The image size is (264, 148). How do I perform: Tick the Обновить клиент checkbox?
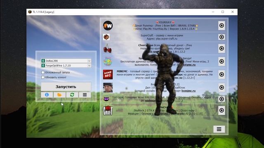click(x=43, y=77)
